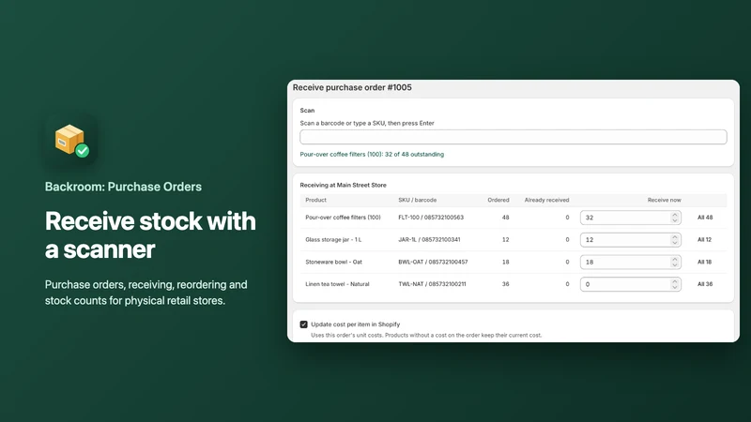Image resolution: width=751 pixels, height=422 pixels.
Task: Click the All 18 button
Action: tap(705, 262)
